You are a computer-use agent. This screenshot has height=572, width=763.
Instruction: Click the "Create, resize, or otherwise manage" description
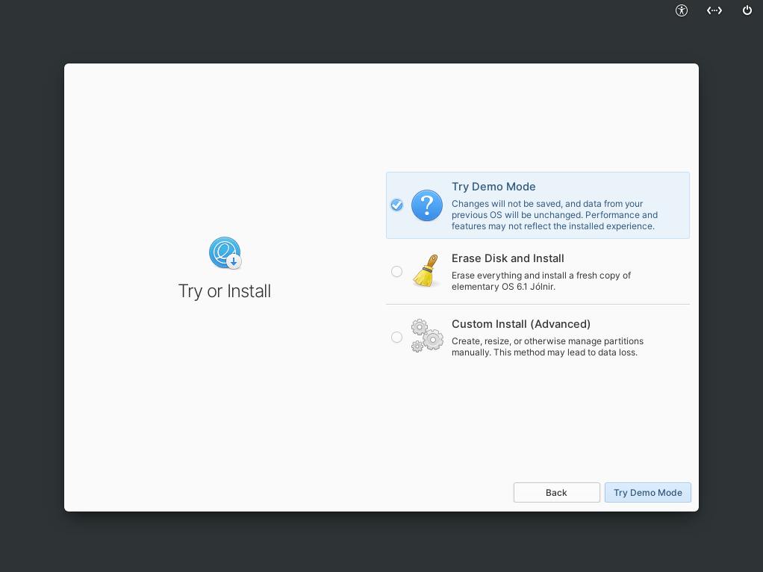[x=546, y=346]
